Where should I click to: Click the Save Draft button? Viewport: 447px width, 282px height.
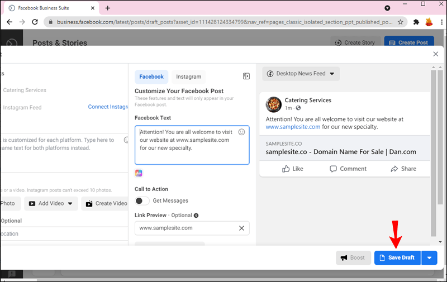point(397,258)
